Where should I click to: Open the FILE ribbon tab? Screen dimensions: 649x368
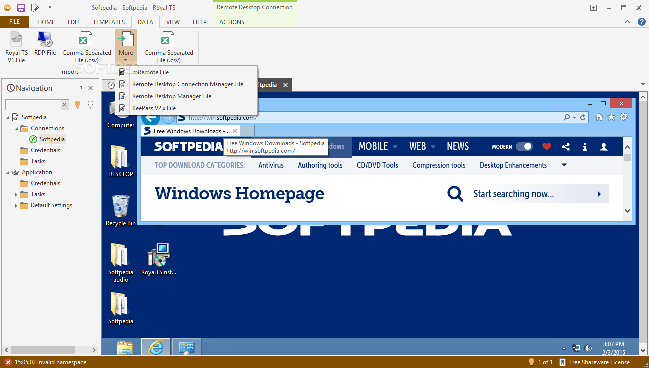(x=14, y=22)
